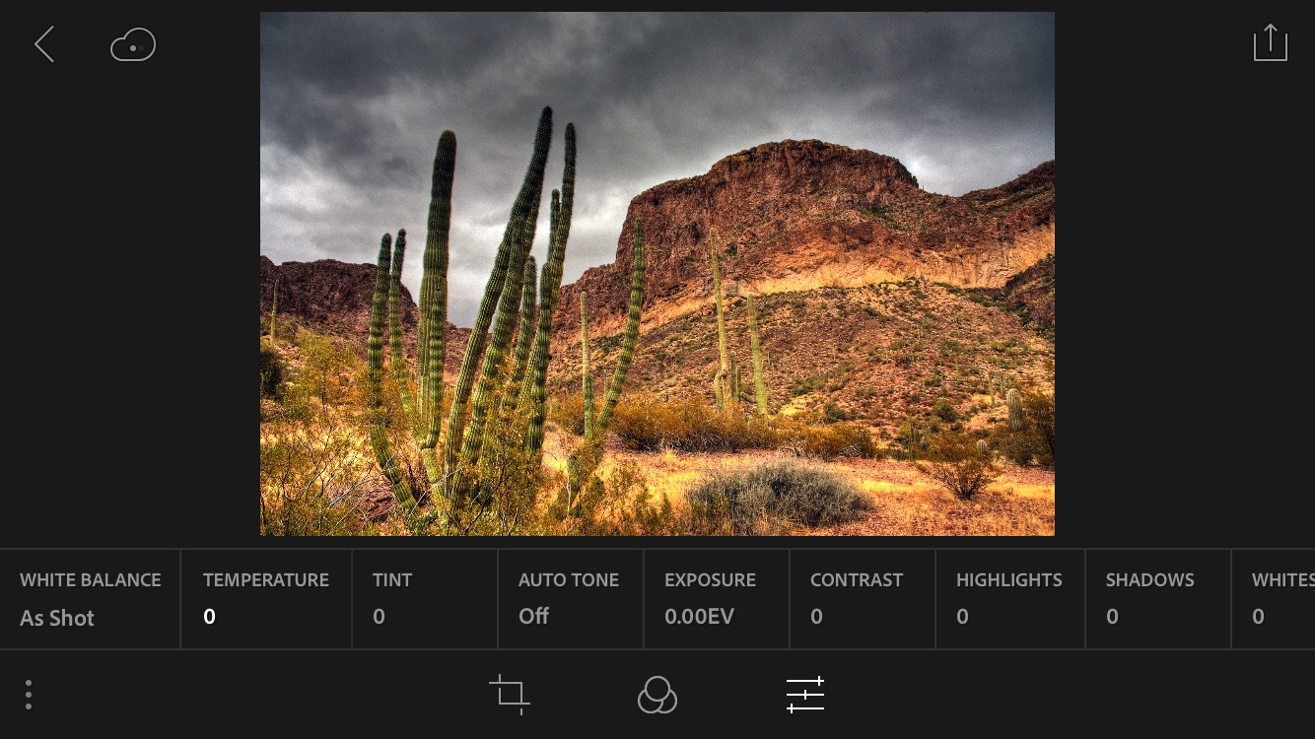Tap the desert cactus photo preview
This screenshot has height=739, width=1315.
coord(657,274)
